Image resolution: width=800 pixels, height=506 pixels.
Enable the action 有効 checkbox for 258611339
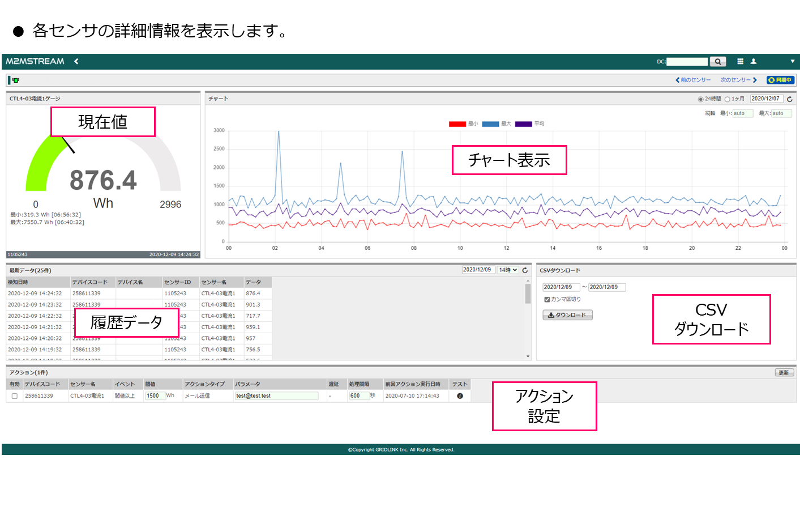point(15,396)
